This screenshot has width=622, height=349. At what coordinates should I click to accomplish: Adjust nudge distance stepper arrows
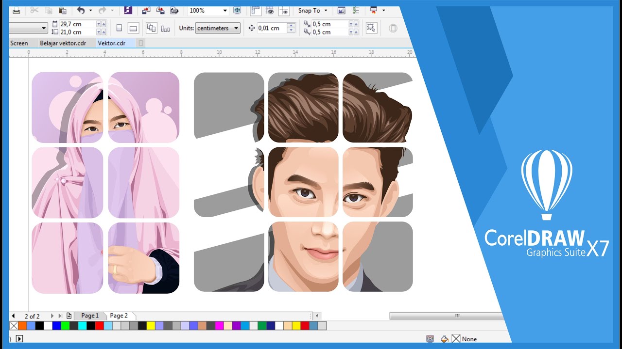point(291,28)
